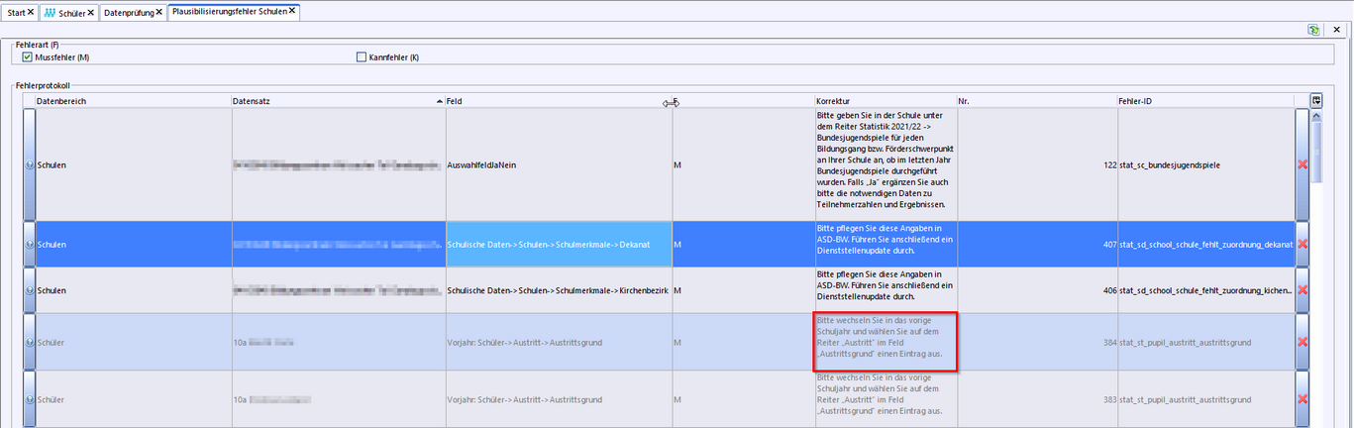Close the Schüler tab
This screenshot has width=1354, height=428.
point(91,12)
